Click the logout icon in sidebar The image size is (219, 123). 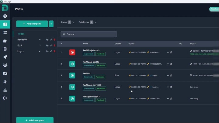5,98
